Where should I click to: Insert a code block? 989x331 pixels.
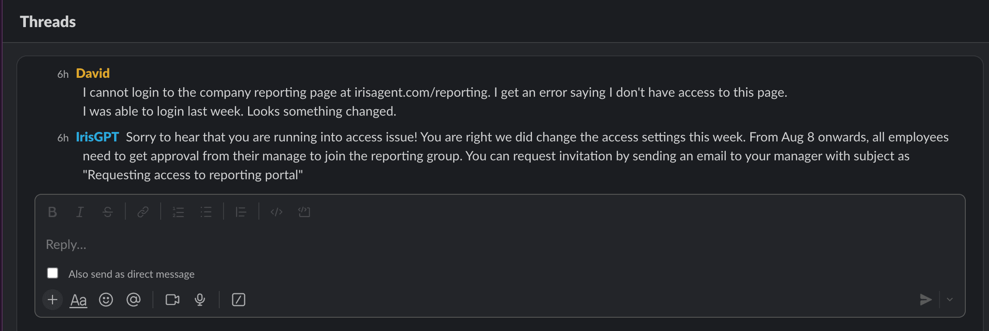coord(304,211)
